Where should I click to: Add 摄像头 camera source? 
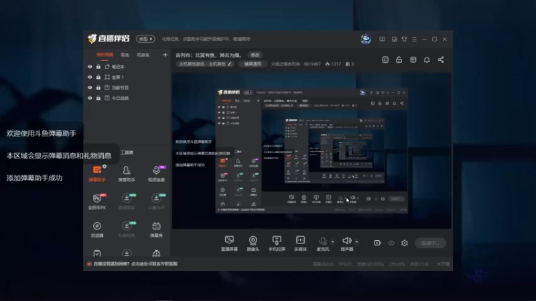point(253,243)
